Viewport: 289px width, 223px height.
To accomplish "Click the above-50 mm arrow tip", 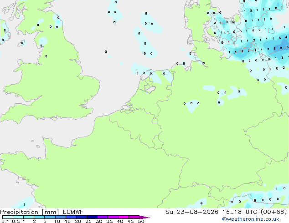I will [144, 217].
